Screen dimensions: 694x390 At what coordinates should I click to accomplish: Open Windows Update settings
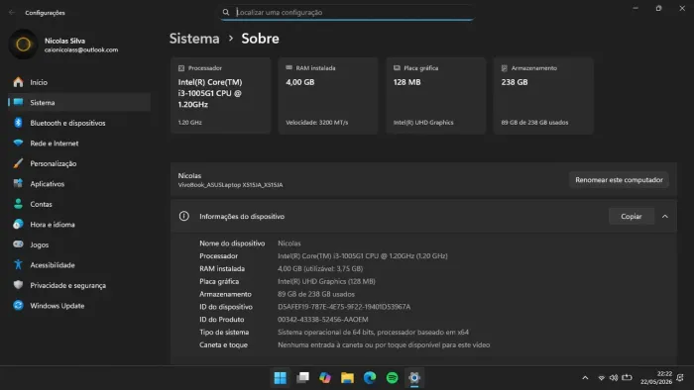pos(79,306)
